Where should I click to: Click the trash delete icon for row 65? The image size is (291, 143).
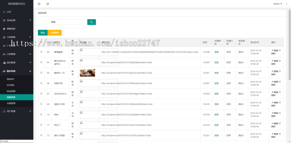pyautogui.click(x=280, y=61)
